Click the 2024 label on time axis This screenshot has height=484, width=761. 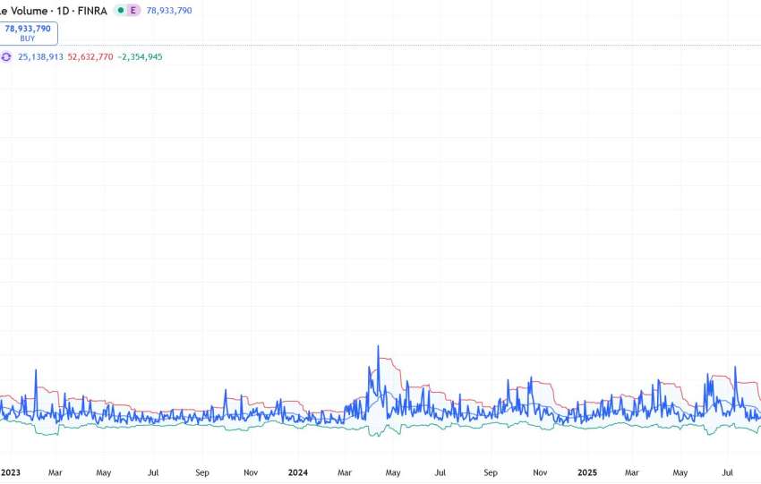point(298,471)
